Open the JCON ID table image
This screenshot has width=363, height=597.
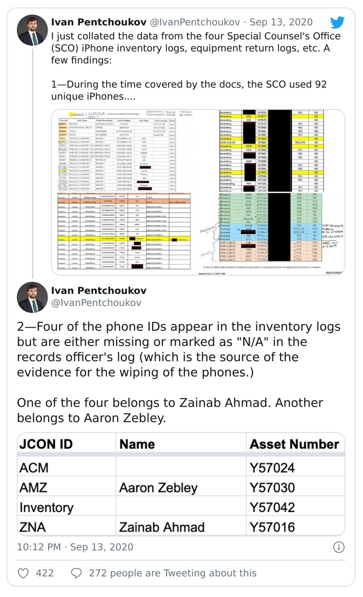(x=181, y=484)
